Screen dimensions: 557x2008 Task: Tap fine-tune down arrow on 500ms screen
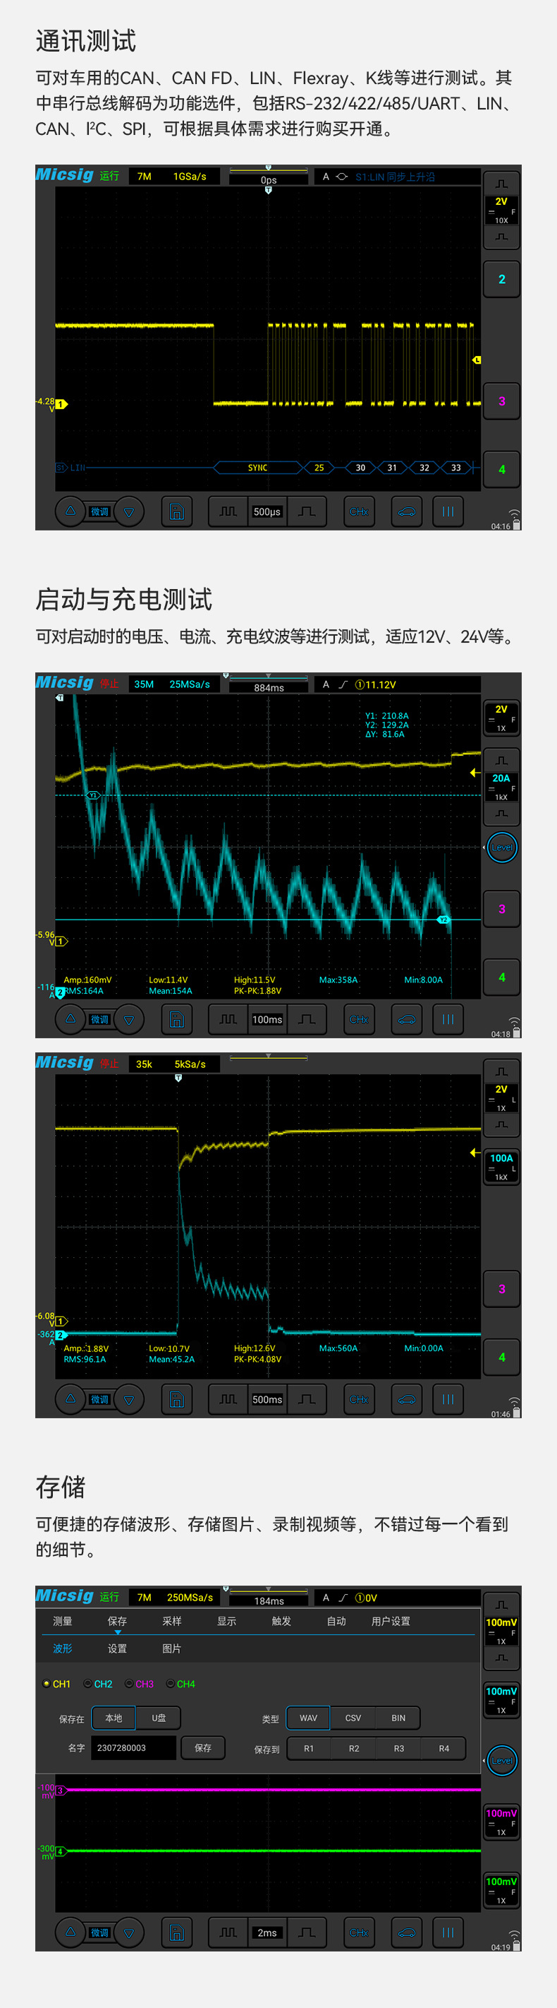[x=129, y=1400]
